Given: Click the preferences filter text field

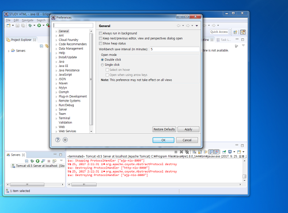Looking at the screenshot, I should pos(73,25).
